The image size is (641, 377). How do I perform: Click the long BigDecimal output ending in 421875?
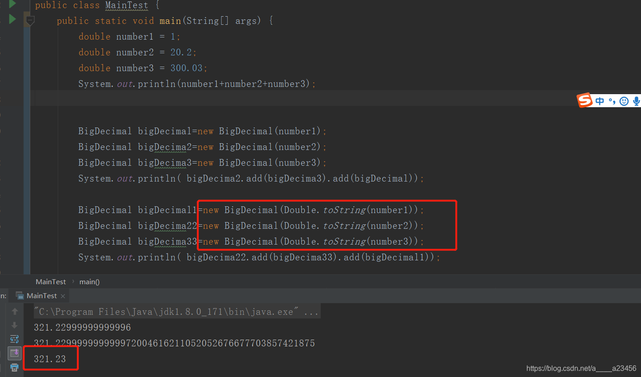[174, 343]
